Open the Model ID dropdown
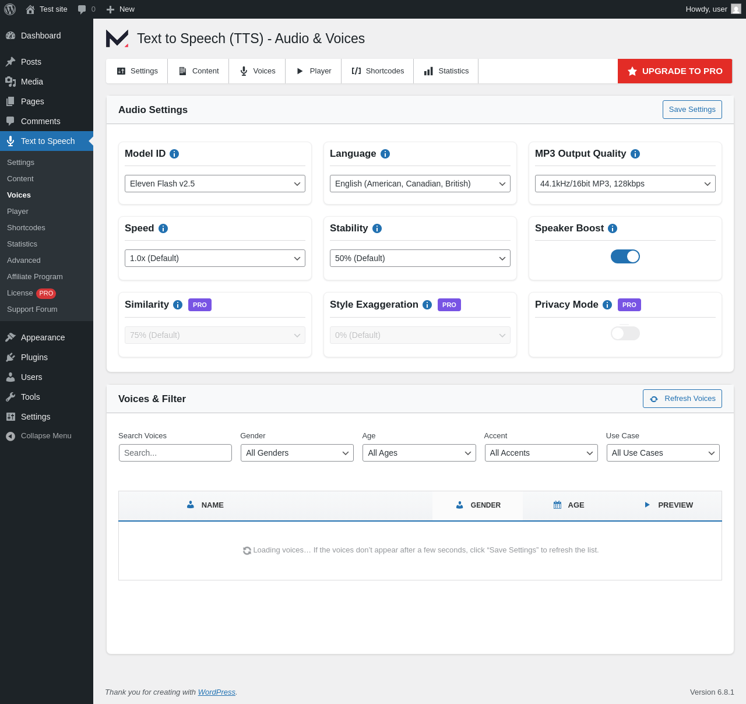The width and height of the screenshot is (746, 704). click(x=215, y=184)
